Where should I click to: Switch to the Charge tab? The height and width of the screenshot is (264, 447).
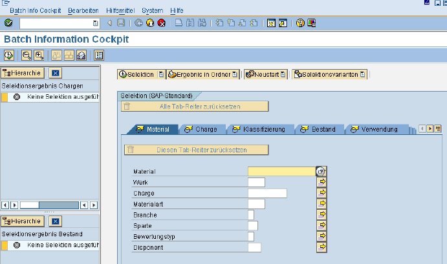201,129
